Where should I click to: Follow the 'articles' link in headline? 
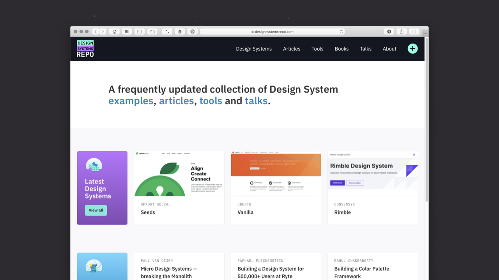176,101
